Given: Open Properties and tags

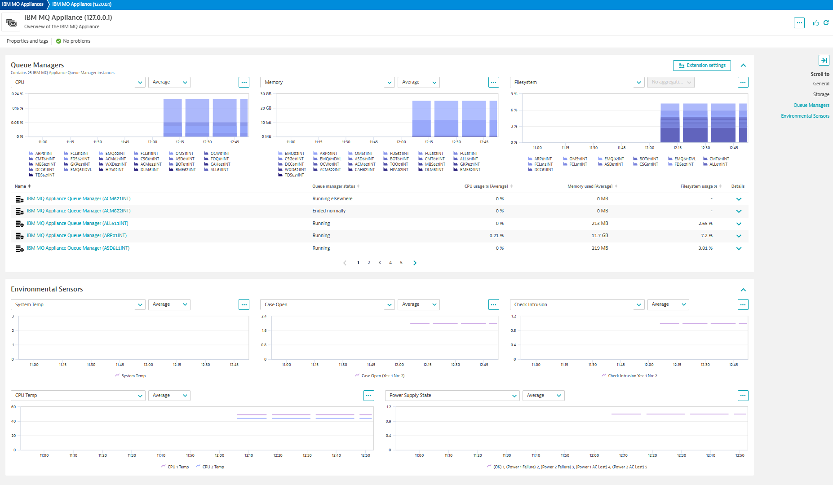Looking at the screenshot, I should tap(27, 41).
